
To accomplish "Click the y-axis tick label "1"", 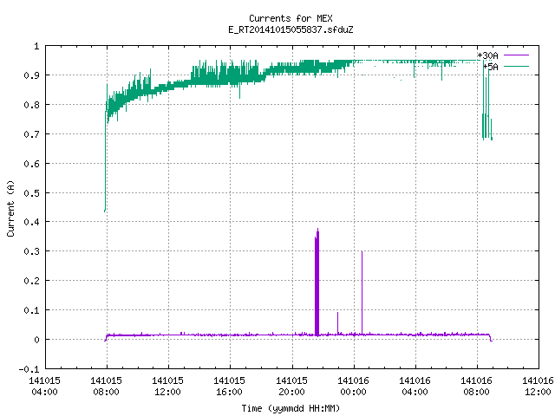I will pyautogui.click(x=36, y=46).
